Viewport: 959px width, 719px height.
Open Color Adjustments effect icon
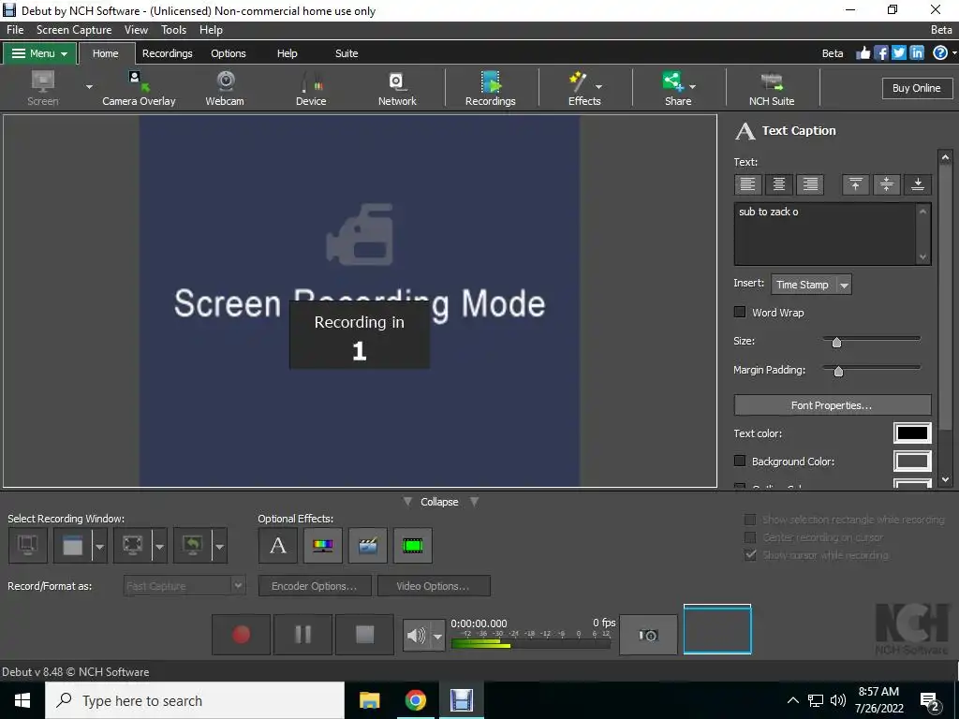click(323, 546)
